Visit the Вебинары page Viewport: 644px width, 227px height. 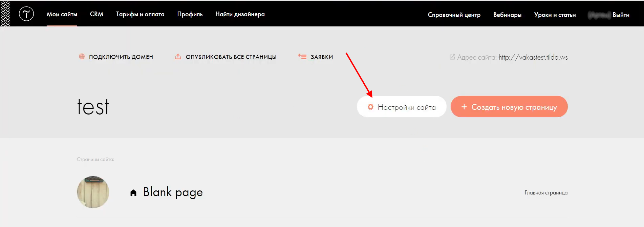coord(507,15)
